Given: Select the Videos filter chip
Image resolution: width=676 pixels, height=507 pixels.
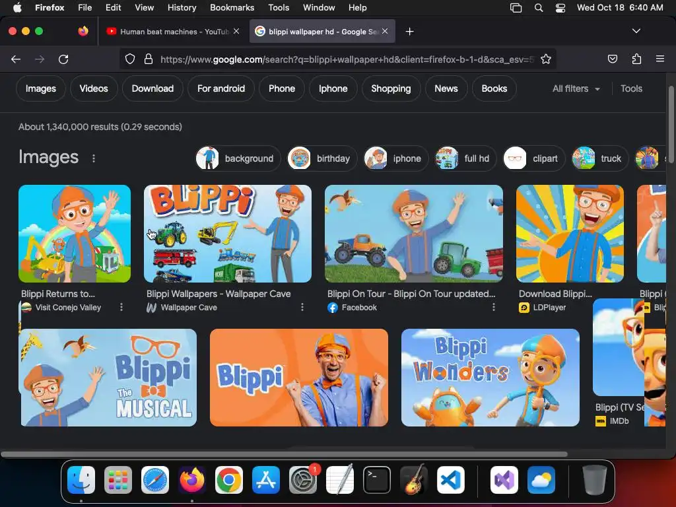Looking at the screenshot, I should (x=94, y=88).
